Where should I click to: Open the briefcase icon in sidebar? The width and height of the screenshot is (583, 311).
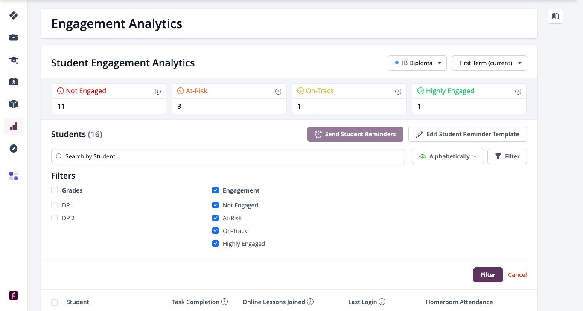tap(14, 37)
